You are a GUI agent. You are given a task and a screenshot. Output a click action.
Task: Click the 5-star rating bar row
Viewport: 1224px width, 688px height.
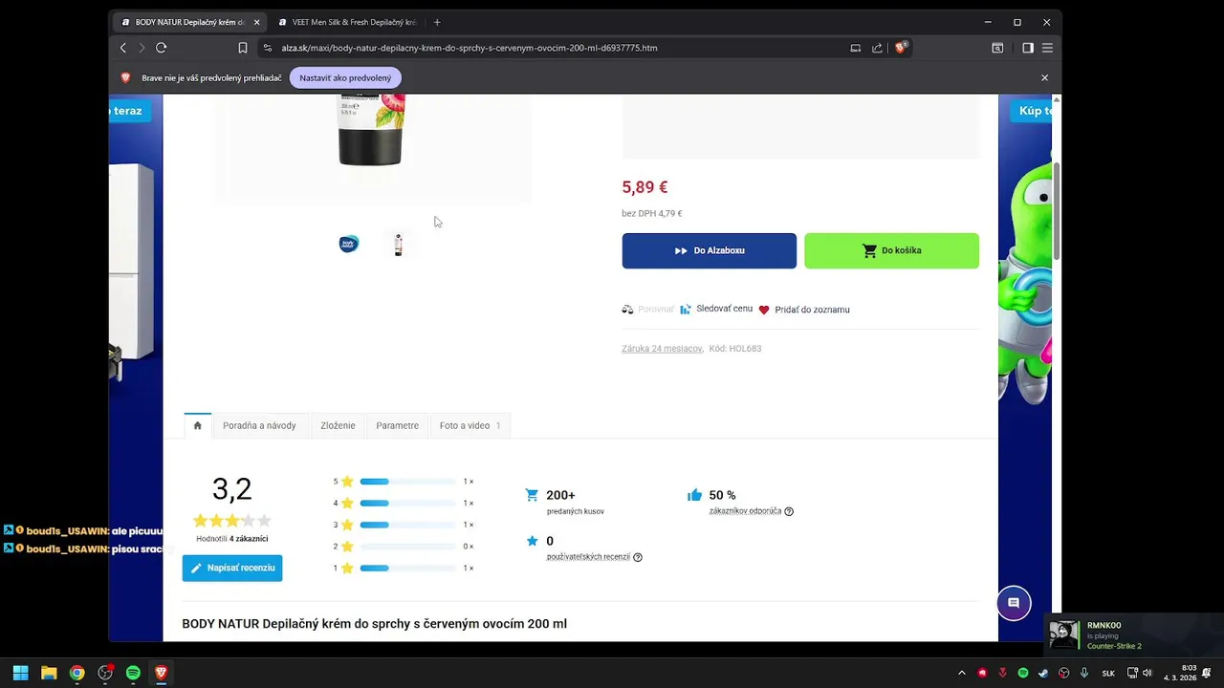(404, 482)
